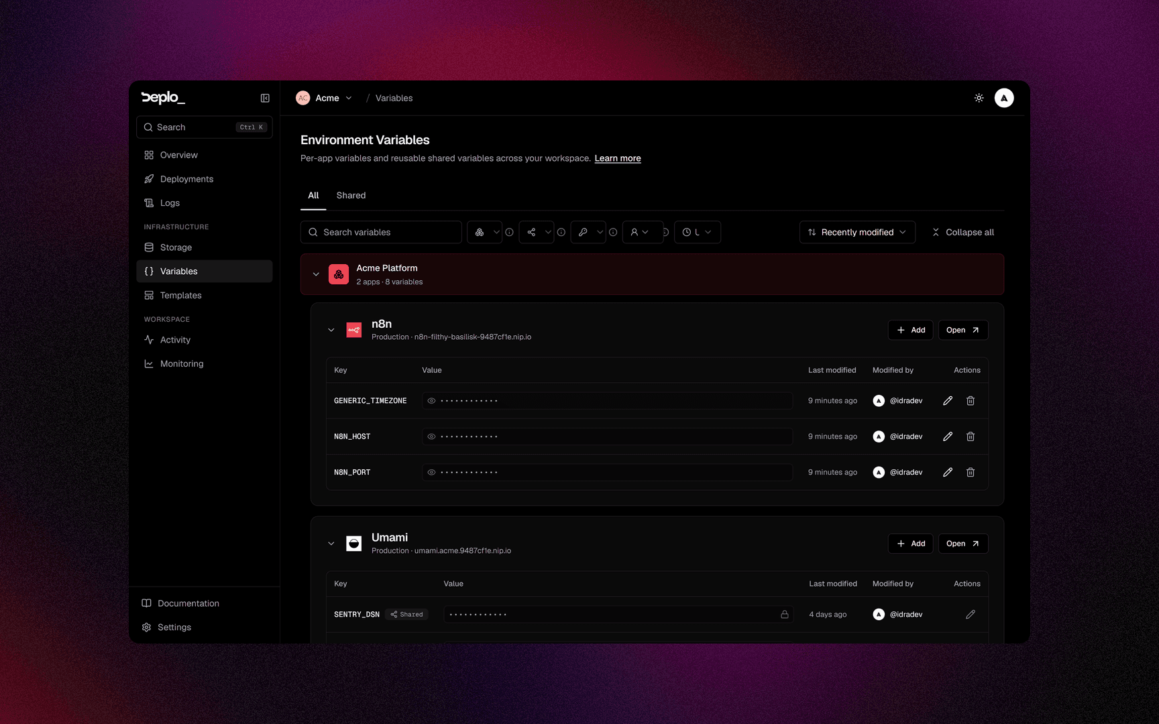Open the Umami app
The height and width of the screenshot is (724, 1159).
coord(963,544)
